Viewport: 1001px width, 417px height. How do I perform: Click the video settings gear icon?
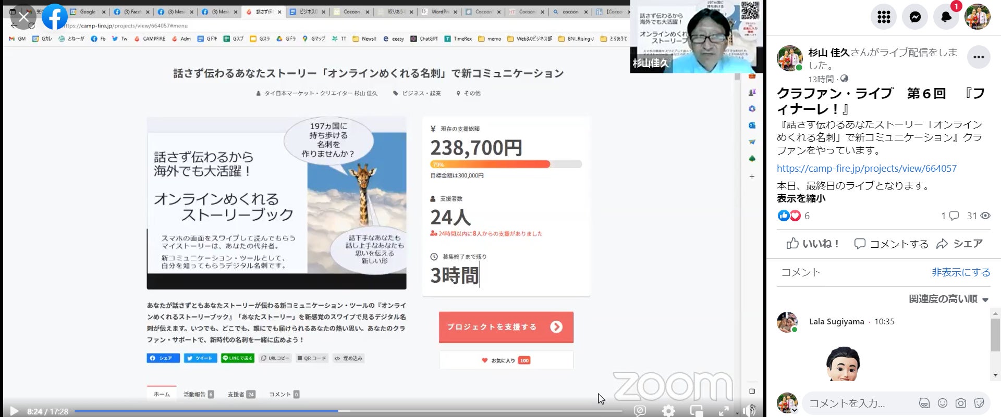coord(668,411)
